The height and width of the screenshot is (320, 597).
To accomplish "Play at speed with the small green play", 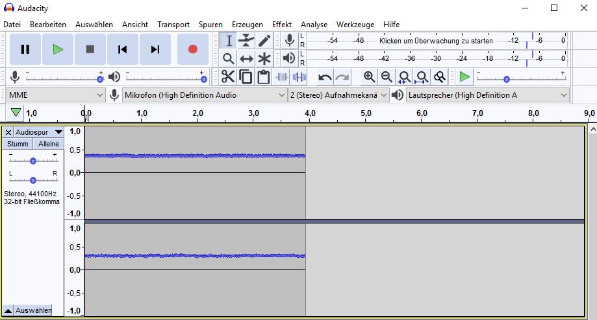I will click(x=464, y=77).
